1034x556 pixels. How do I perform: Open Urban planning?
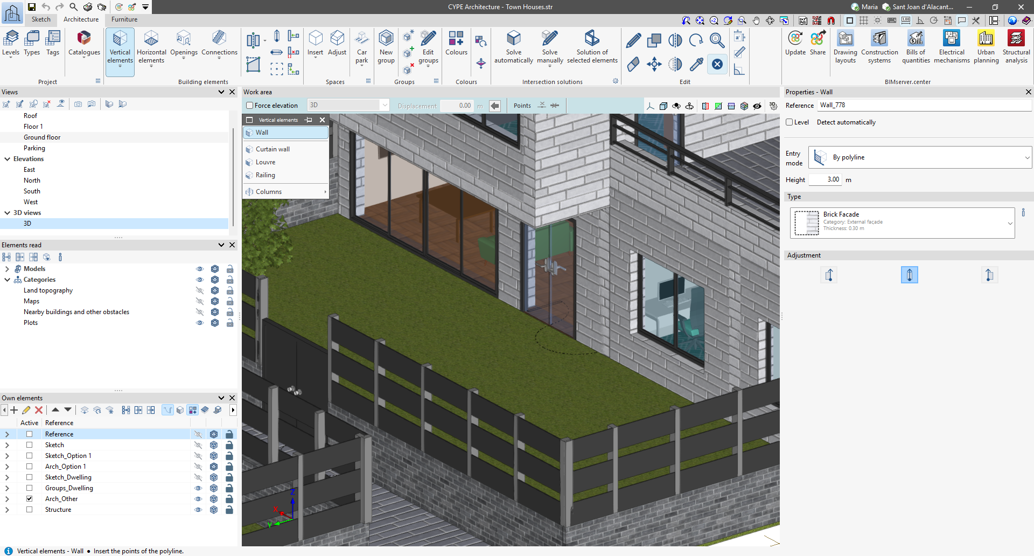986,48
